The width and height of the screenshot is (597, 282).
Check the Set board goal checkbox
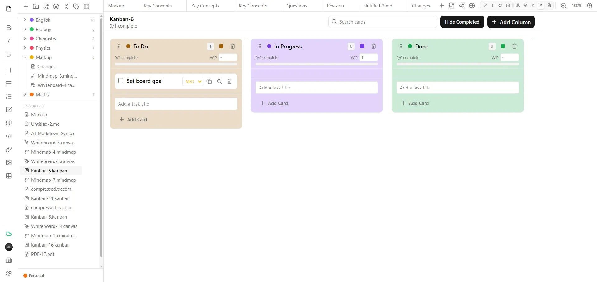pos(121,80)
